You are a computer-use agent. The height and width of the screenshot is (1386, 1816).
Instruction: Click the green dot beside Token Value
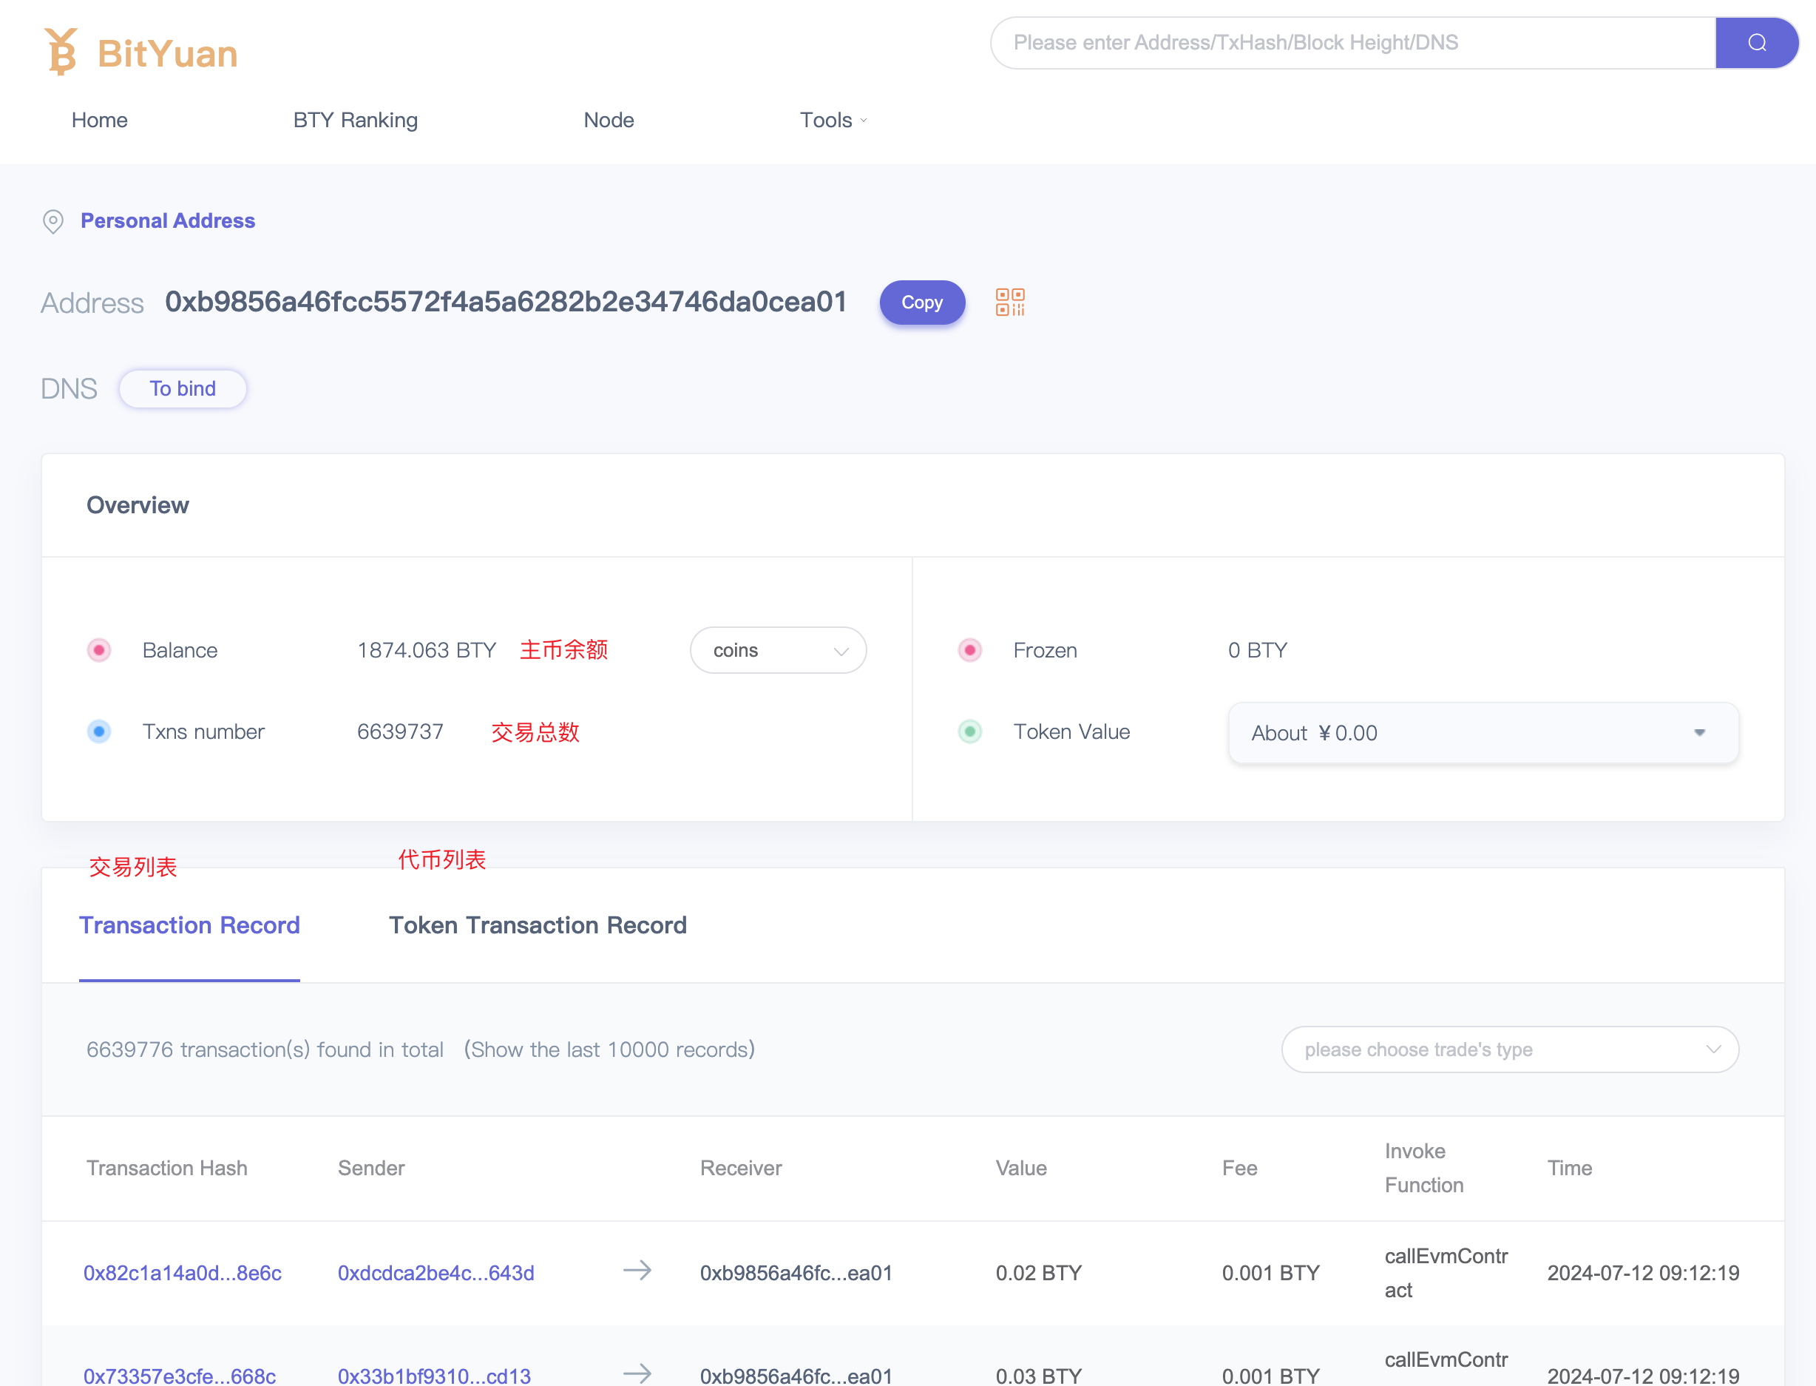[x=970, y=731]
